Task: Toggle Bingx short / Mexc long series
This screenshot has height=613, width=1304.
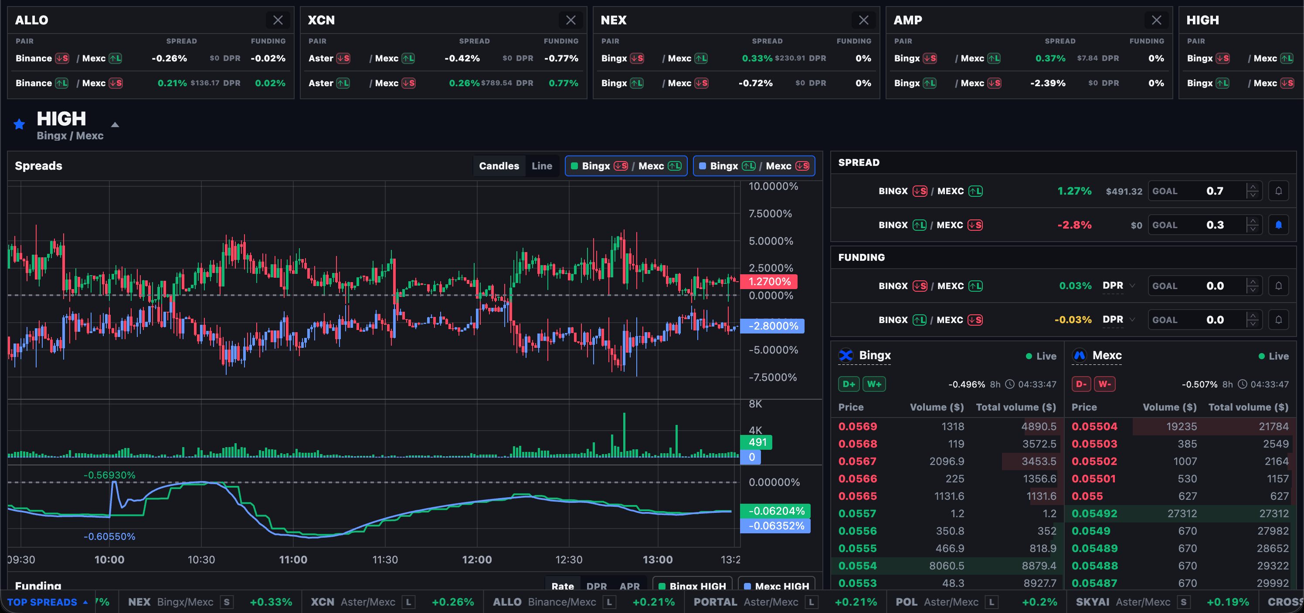Action: (x=626, y=166)
